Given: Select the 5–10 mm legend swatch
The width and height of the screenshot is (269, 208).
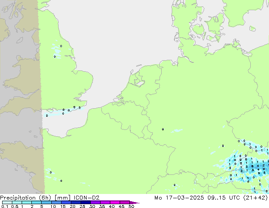Looking at the screenshot, I should pos(46,202).
